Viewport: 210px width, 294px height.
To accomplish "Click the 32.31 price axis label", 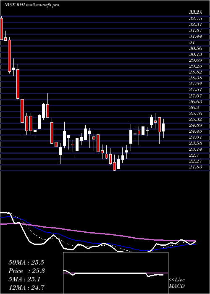I will coord(195,24).
